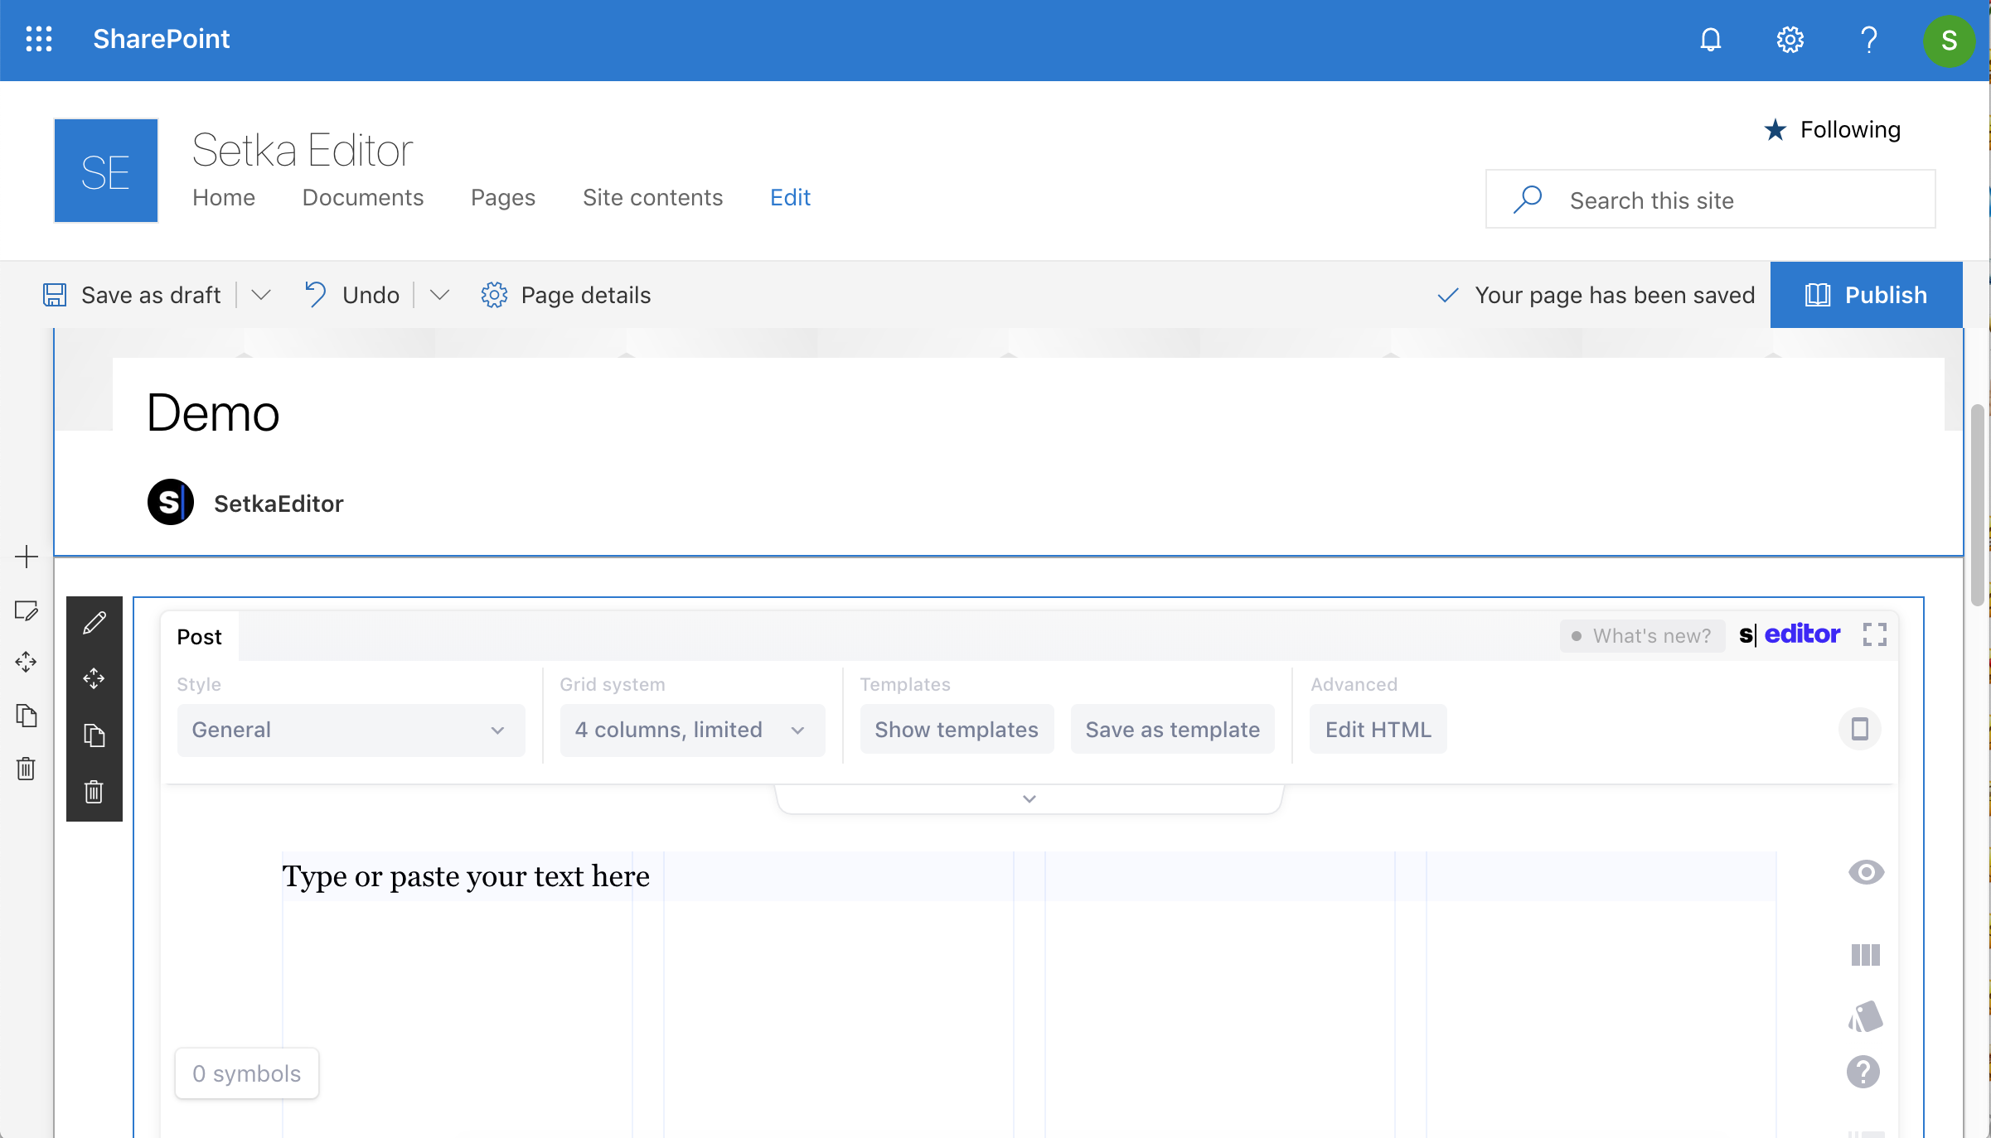This screenshot has width=1991, height=1138.
Task: Click the Undo arrow icon
Action: pyautogui.click(x=315, y=295)
